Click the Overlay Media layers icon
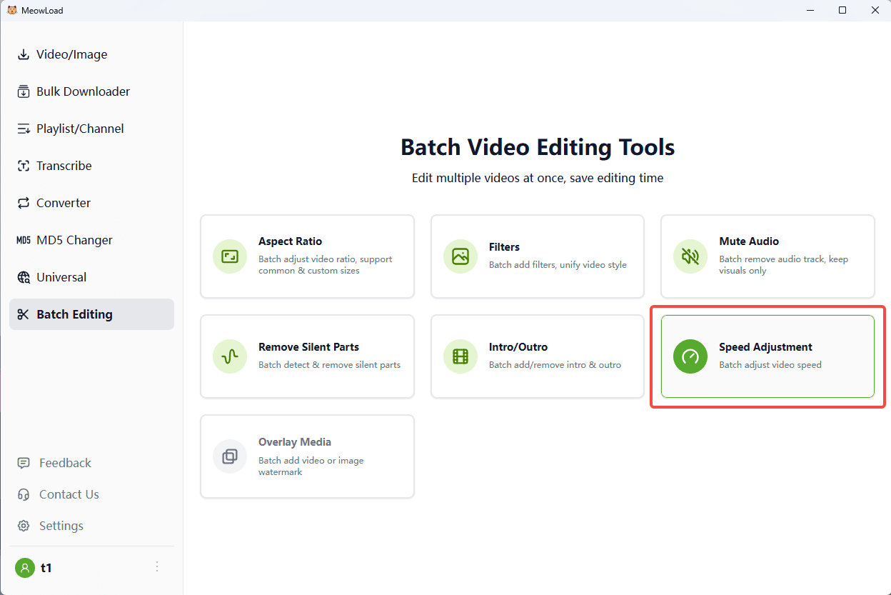This screenshot has height=595, width=891. tap(230, 456)
